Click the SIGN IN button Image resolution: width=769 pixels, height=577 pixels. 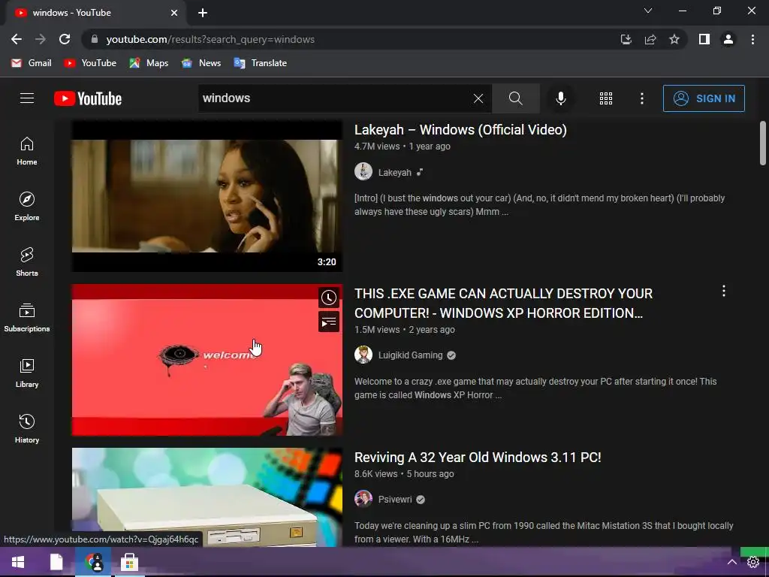(704, 98)
